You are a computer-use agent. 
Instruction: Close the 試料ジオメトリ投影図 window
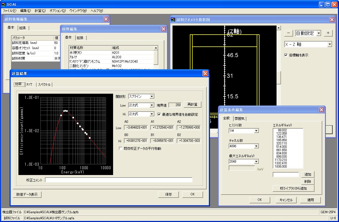coord(332,20)
